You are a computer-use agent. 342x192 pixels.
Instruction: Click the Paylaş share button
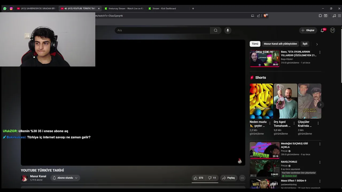coord(229,178)
